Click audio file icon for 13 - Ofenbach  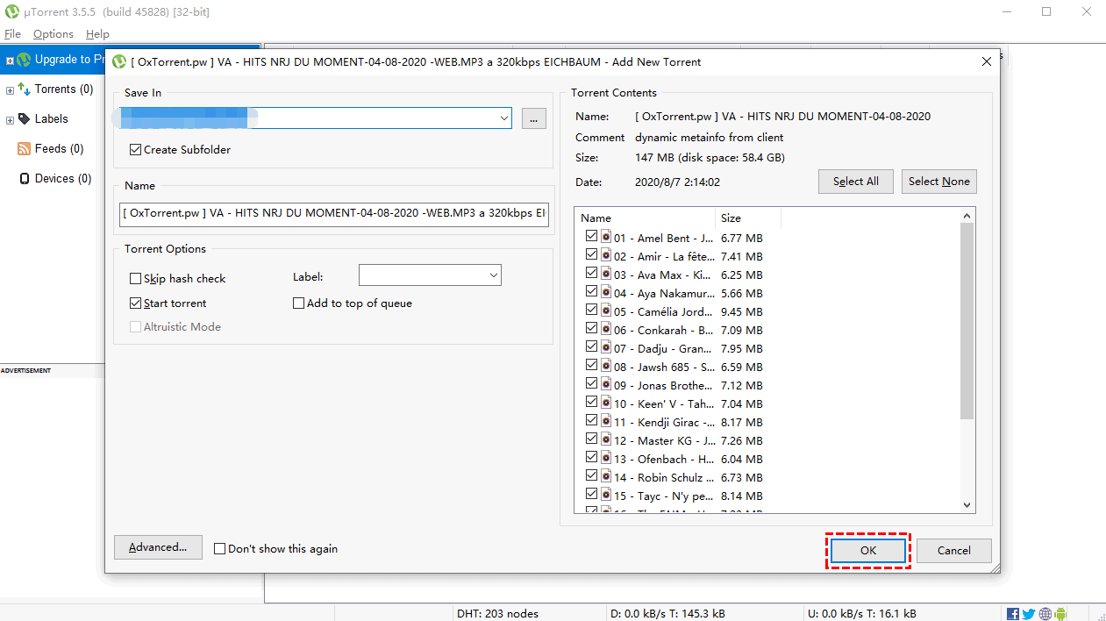(x=606, y=458)
